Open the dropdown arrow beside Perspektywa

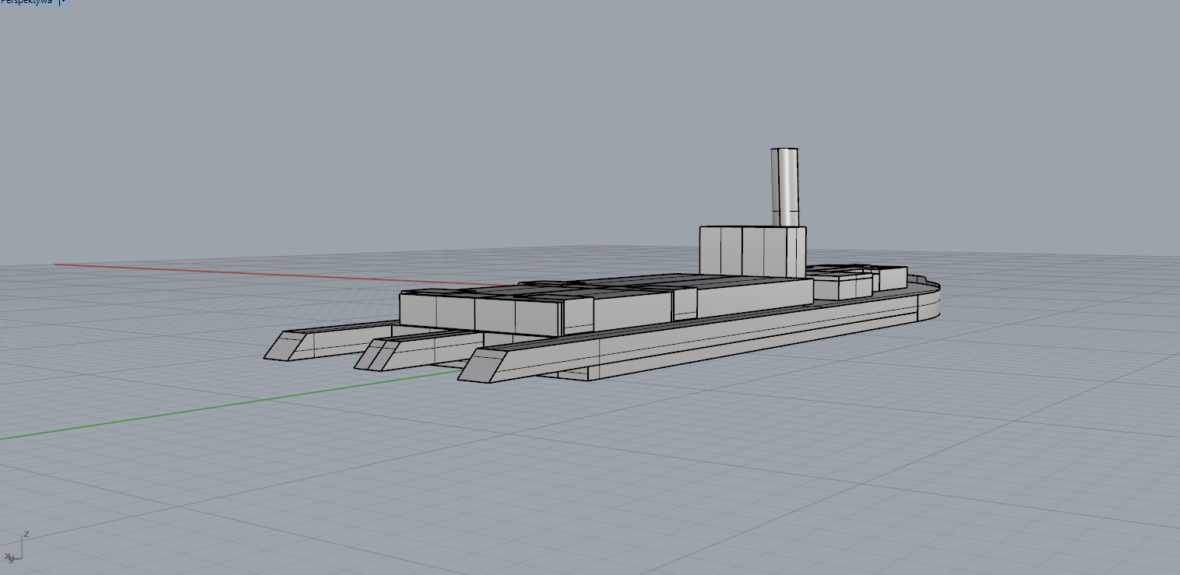click(63, 2)
